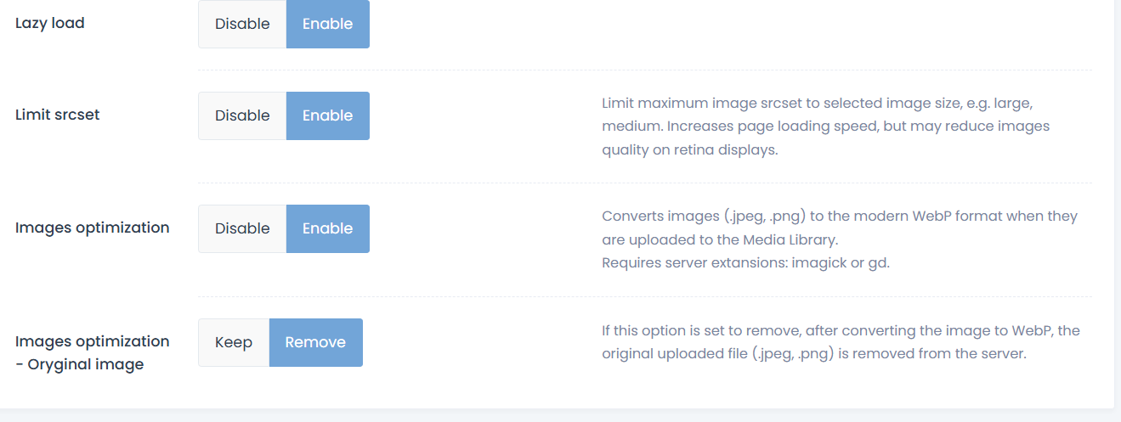Image resolution: width=1121 pixels, height=422 pixels.
Task: Click the 'Requires server extansions' note
Action: [x=745, y=262]
